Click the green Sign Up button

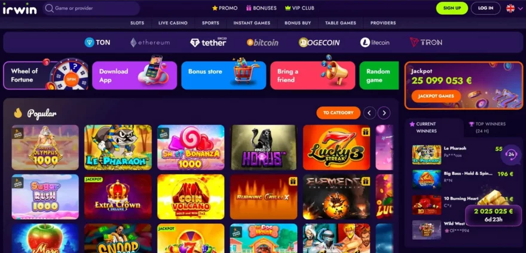[x=452, y=8]
